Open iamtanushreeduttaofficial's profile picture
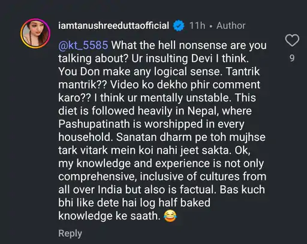Viewport: 307px width, 244px height. [35, 34]
